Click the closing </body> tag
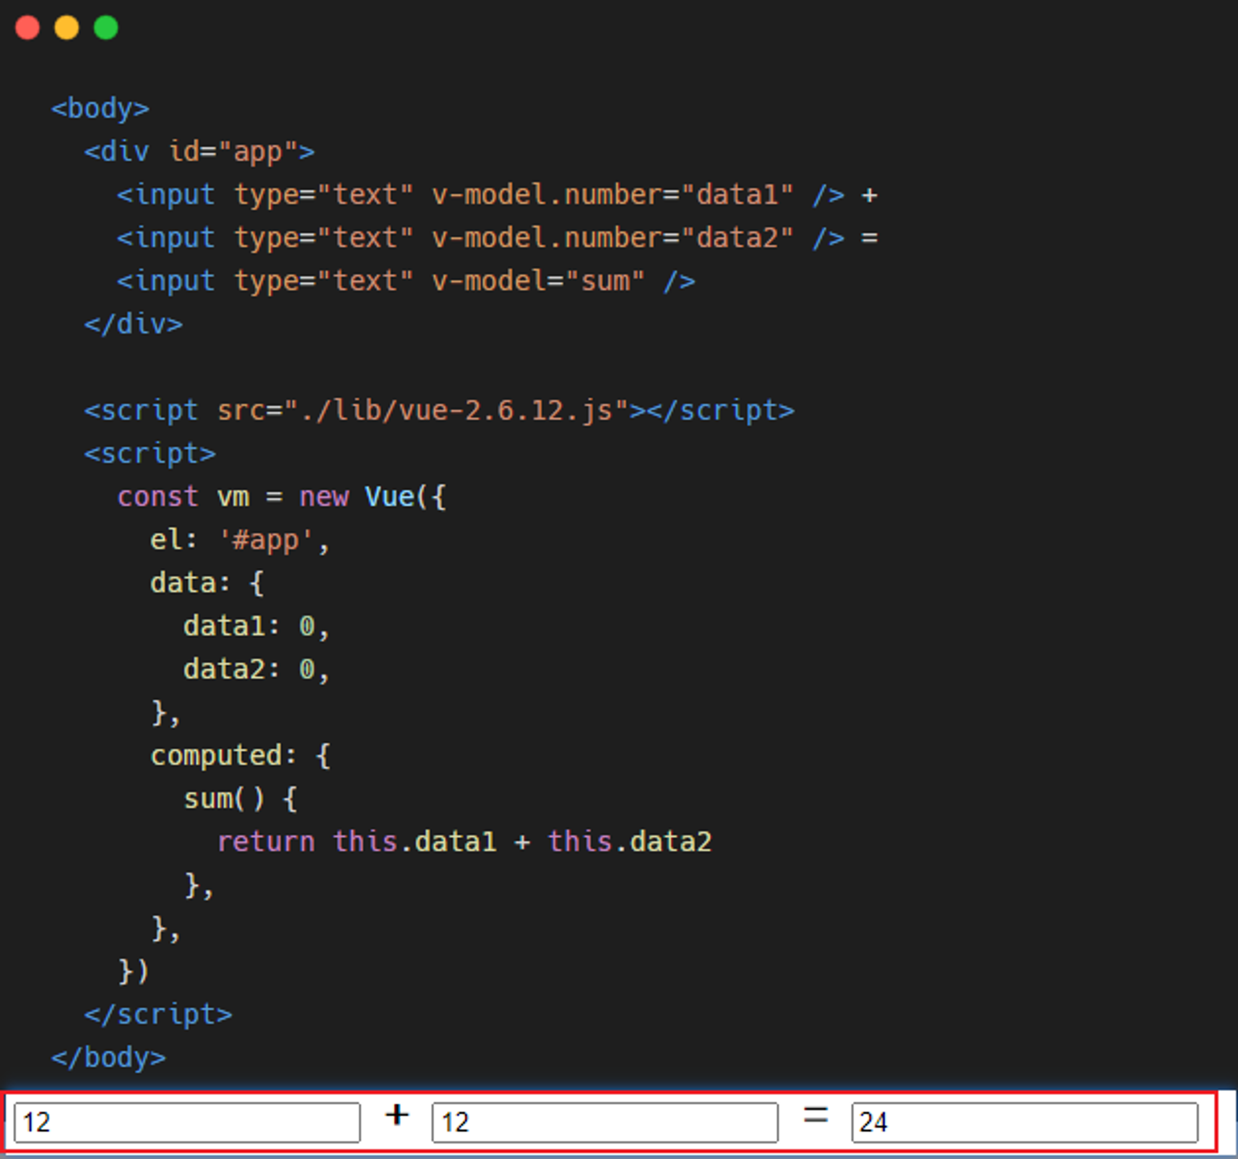The height and width of the screenshot is (1159, 1238). (x=109, y=1058)
